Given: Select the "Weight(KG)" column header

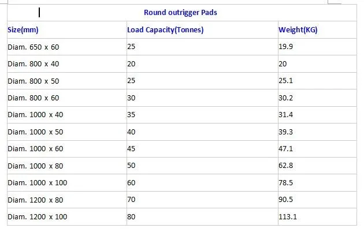Looking at the screenshot, I should point(298,30).
